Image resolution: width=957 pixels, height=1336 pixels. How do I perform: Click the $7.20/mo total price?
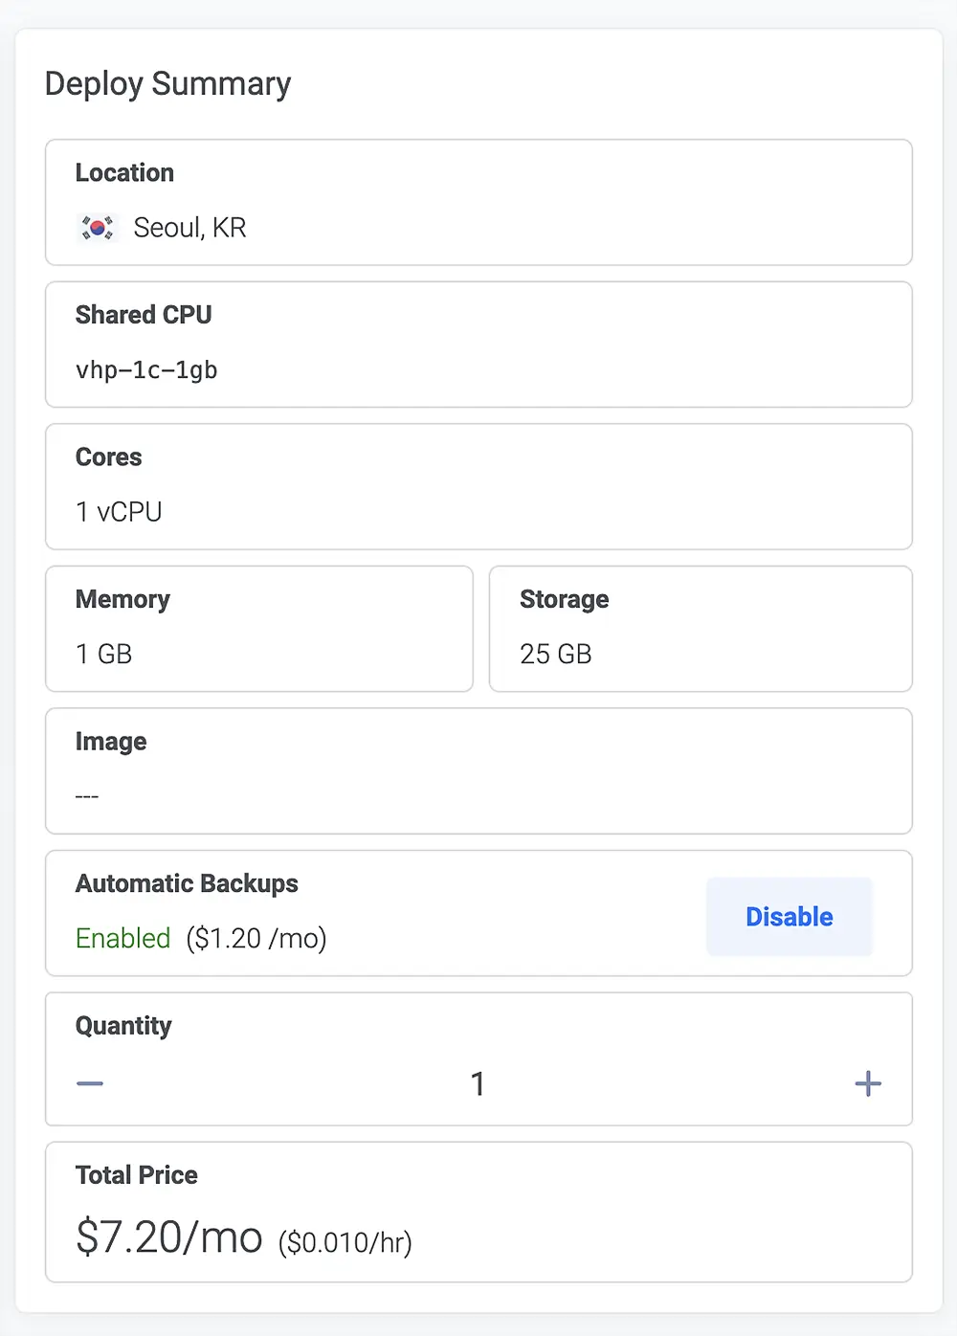[169, 1236]
